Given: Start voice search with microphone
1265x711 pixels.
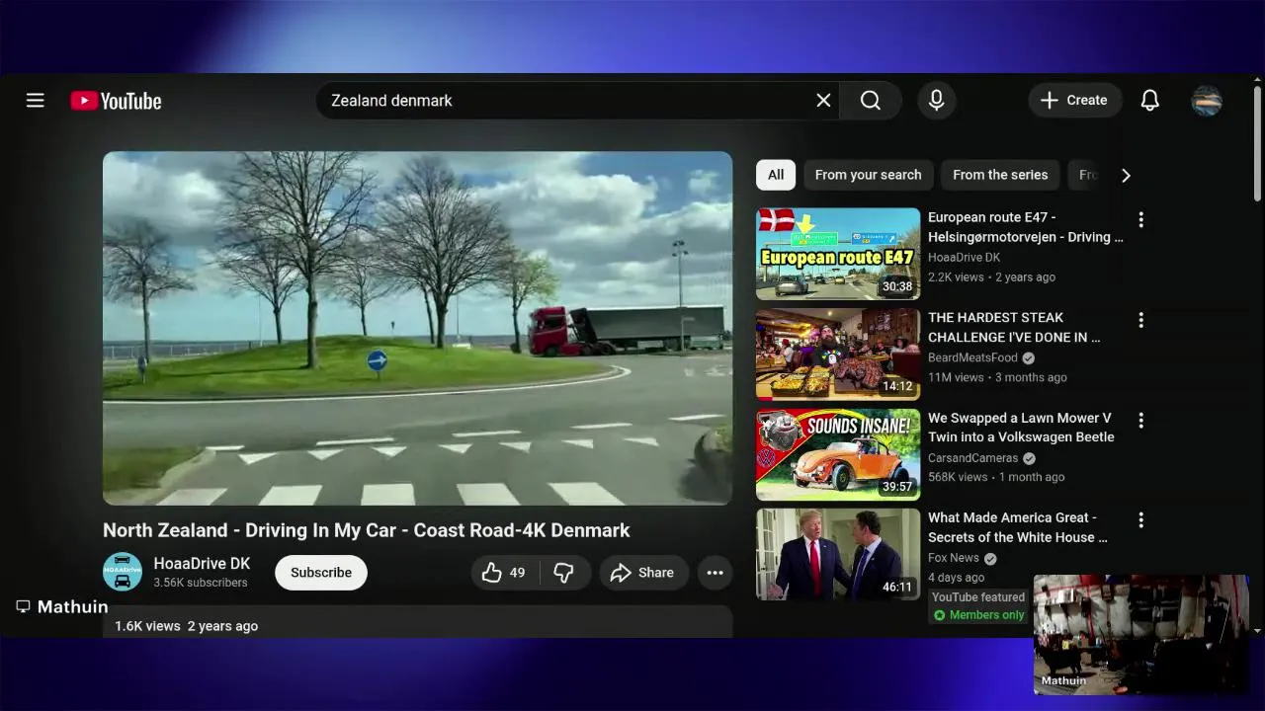Looking at the screenshot, I should tap(936, 101).
